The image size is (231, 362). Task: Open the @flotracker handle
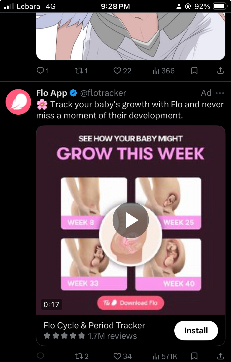(103, 93)
